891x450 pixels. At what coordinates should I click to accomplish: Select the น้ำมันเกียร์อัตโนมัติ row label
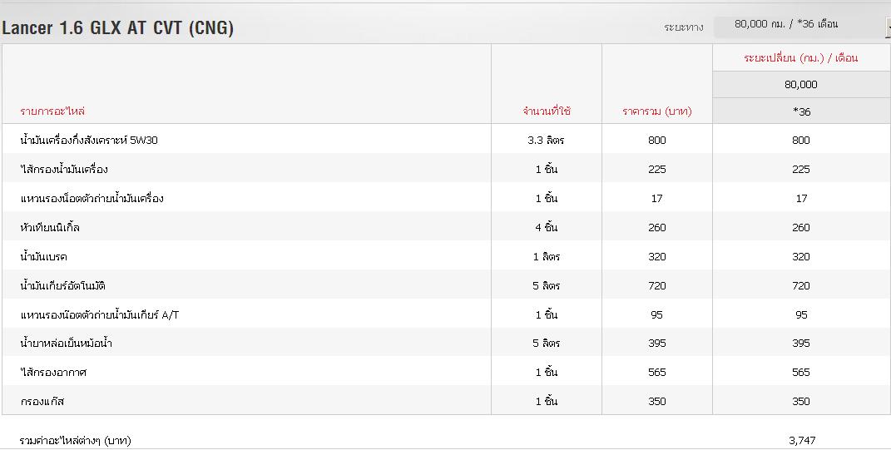62,286
